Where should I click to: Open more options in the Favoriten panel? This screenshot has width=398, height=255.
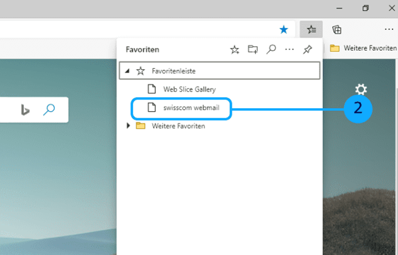(x=289, y=50)
